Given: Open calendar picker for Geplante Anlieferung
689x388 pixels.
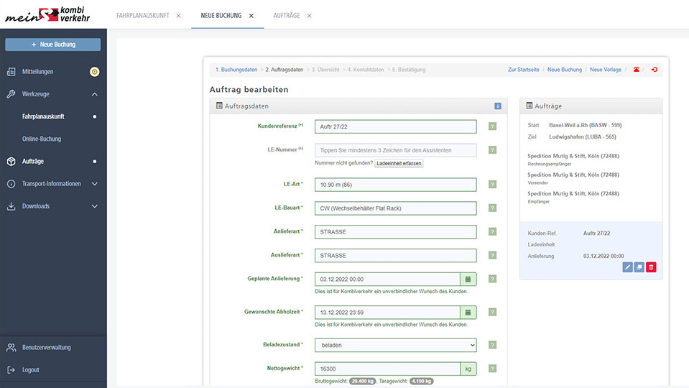Looking at the screenshot, I should (468, 279).
